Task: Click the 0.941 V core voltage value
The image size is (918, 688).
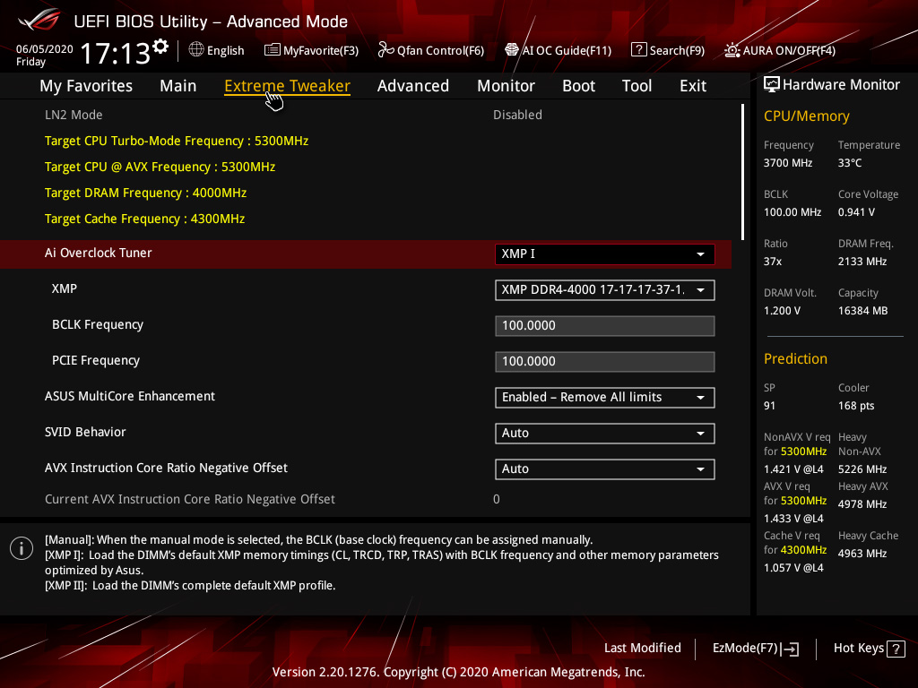Action: tap(856, 212)
